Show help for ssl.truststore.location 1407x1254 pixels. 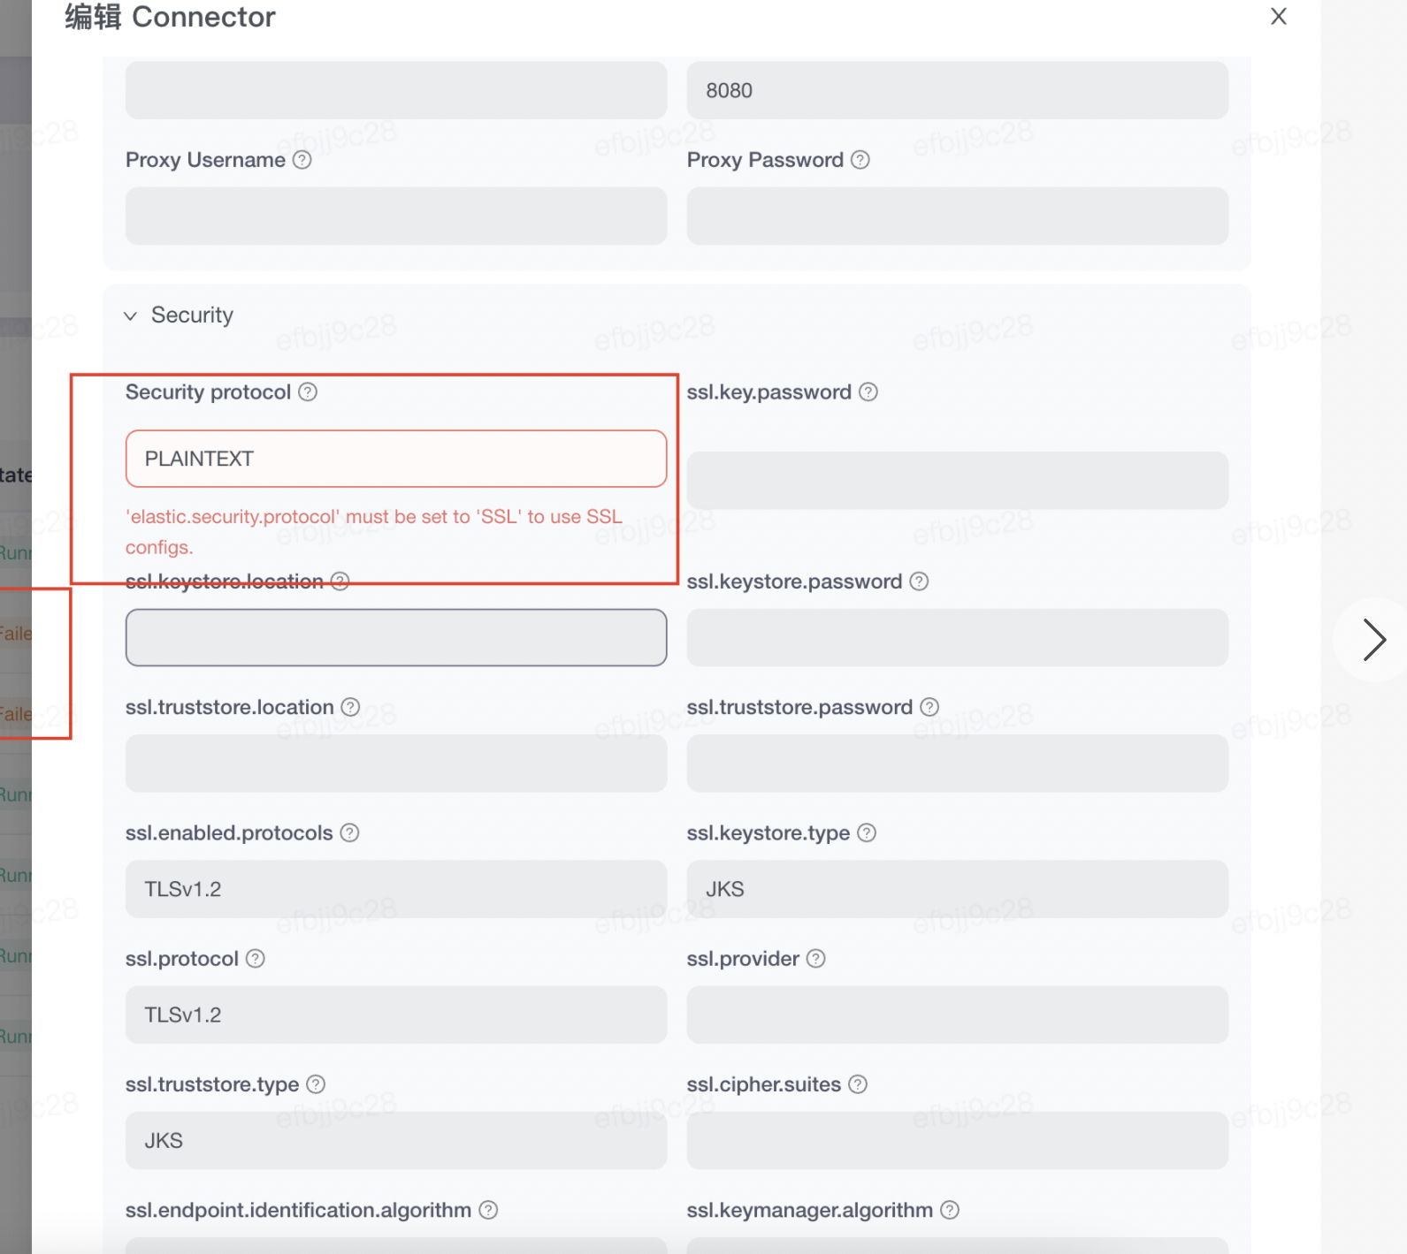click(x=351, y=707)
